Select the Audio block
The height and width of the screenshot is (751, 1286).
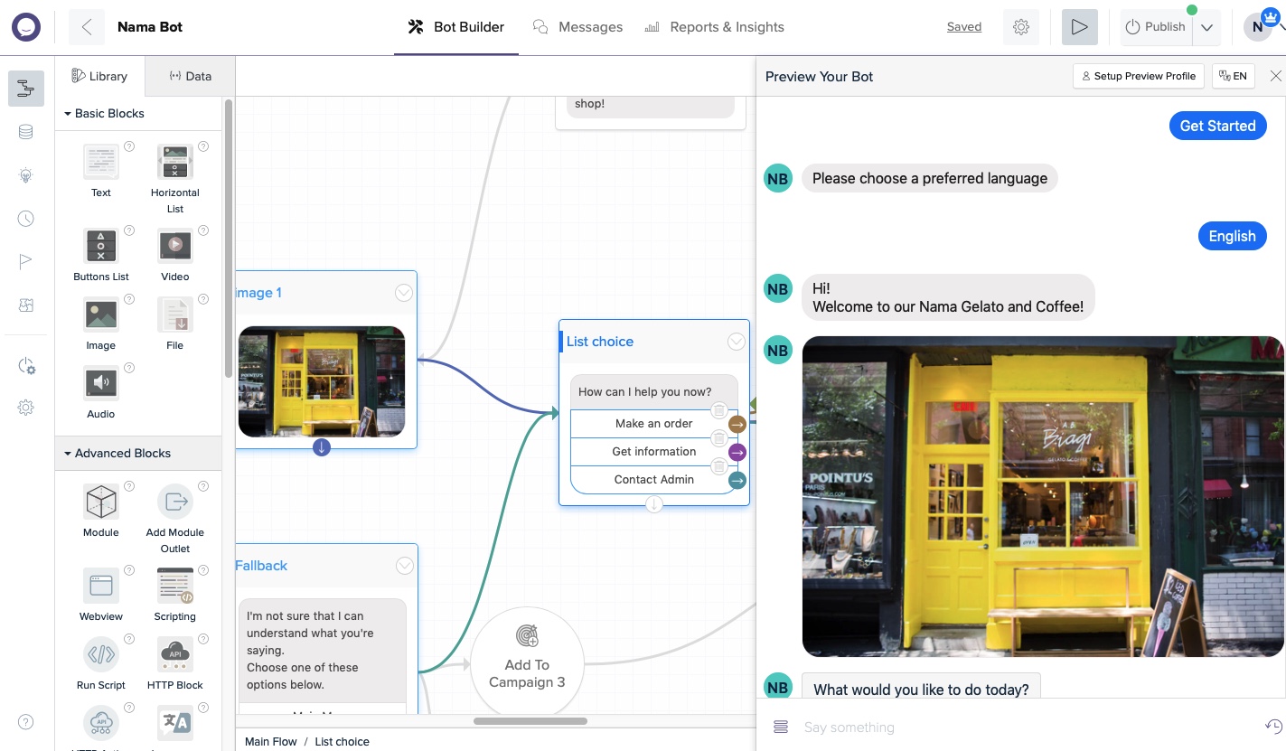pyautogui.click(x=101, y=393)
